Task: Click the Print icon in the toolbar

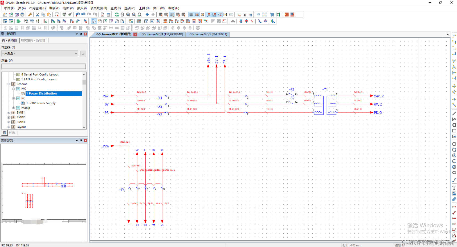Action: (22, 15)
